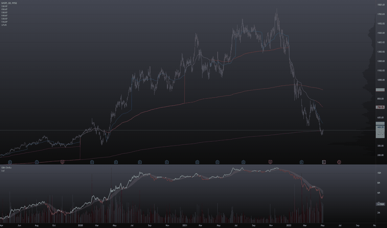This screenshot has height=228, width=387.
Task: Click the 1700.00 price axis label
Action: (381, 14)
